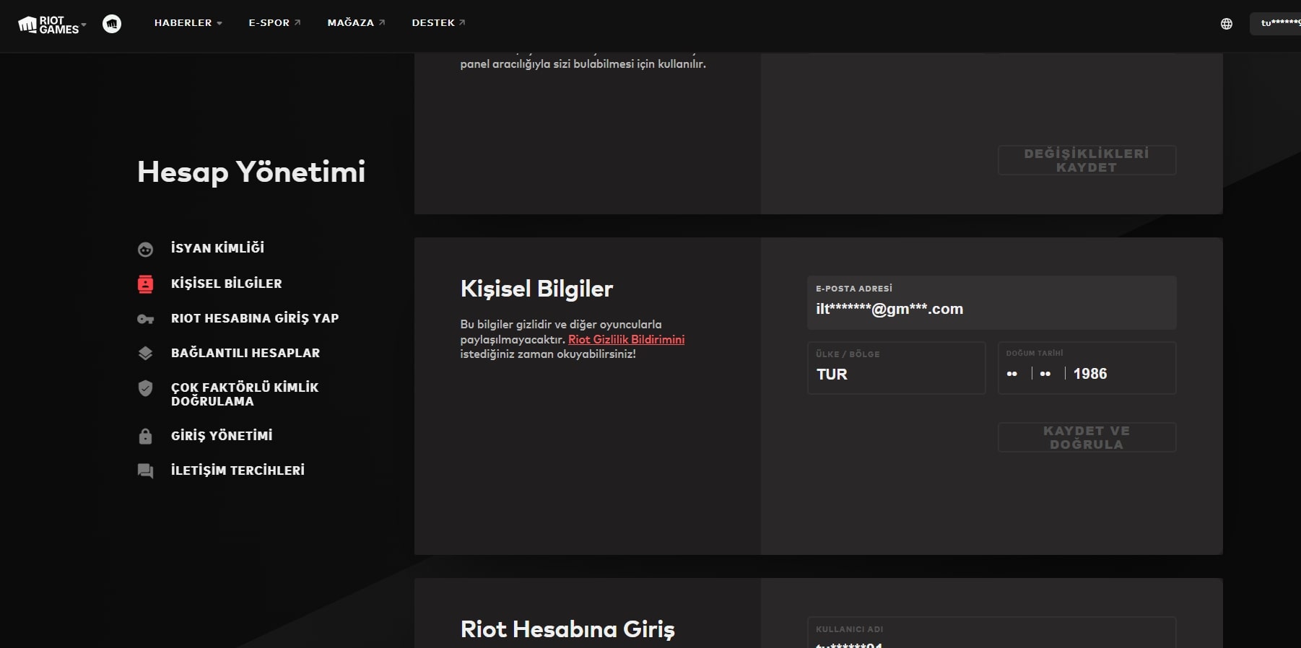Click the key icon for Riot login
Viewport: 1301px width, 648px height.
145,319
